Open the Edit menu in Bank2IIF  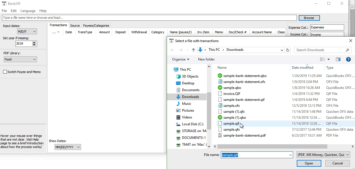pos(14,11)
